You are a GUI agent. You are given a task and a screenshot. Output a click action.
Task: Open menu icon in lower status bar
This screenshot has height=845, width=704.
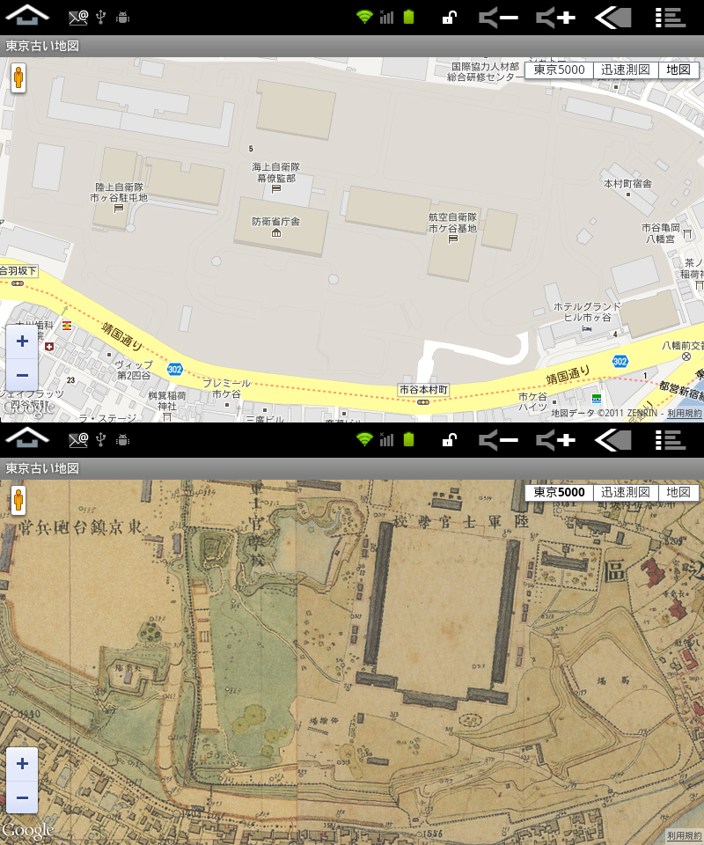click(x=670, y=440)
